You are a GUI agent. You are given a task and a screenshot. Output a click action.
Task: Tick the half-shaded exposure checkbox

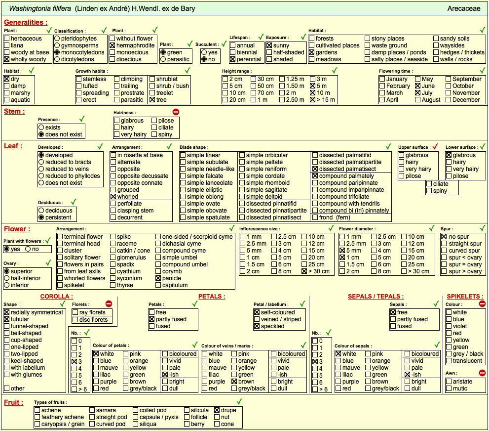(x=269, y=52)
